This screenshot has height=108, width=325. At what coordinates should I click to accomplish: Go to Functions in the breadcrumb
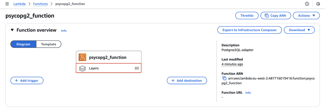(x=40, y=4)
